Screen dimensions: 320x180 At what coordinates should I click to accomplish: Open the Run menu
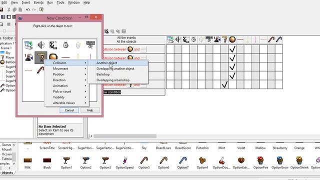[50, 2]
